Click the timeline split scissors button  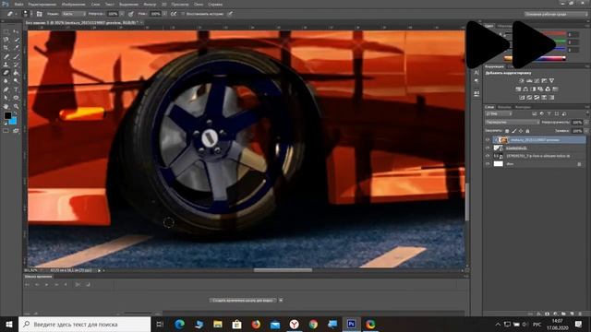coord(78,285)
